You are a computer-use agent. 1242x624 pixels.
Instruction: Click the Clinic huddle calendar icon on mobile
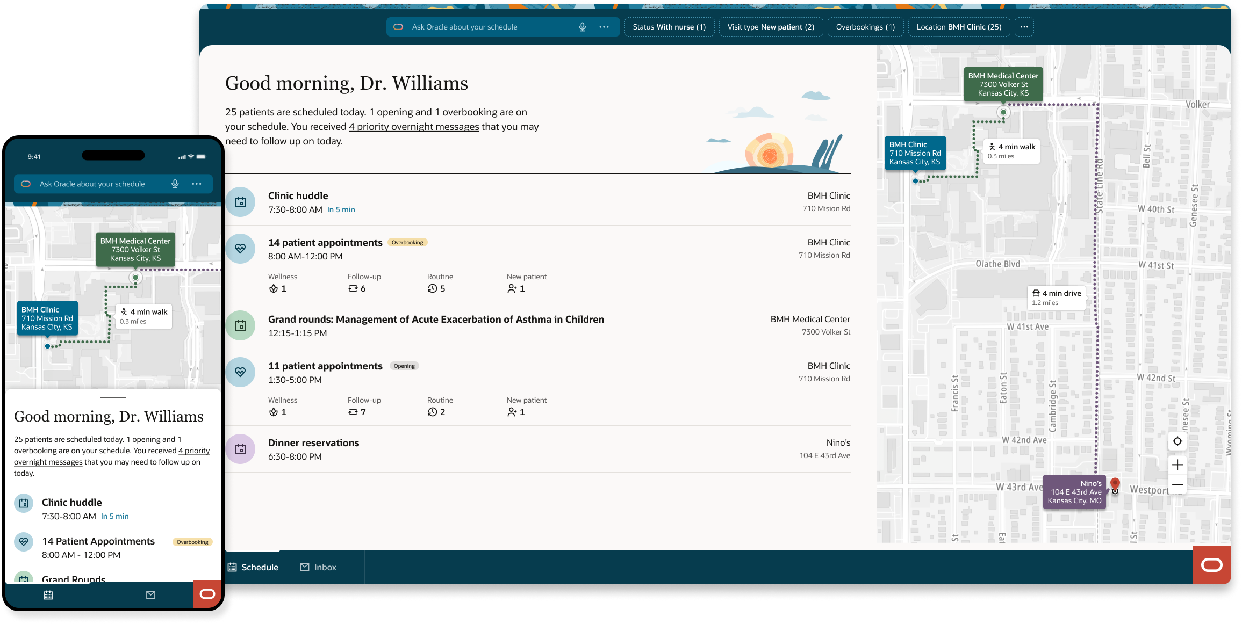[x=24, y=503]
